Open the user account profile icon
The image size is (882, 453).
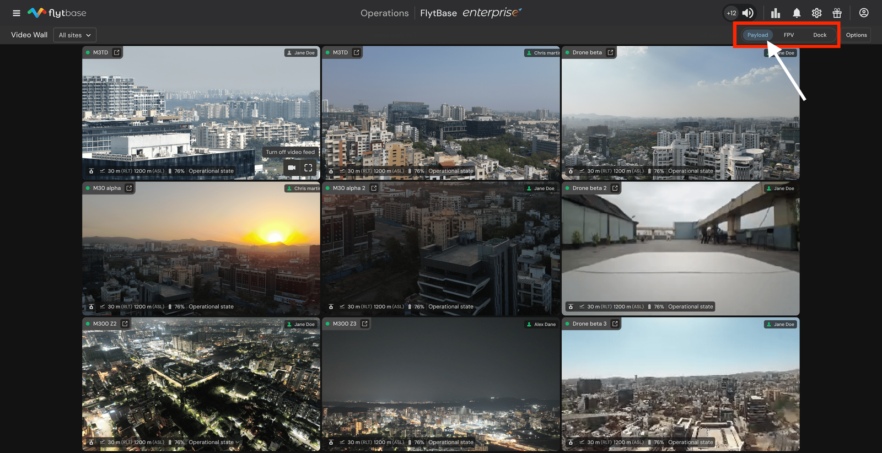click(x=864, y=13)
